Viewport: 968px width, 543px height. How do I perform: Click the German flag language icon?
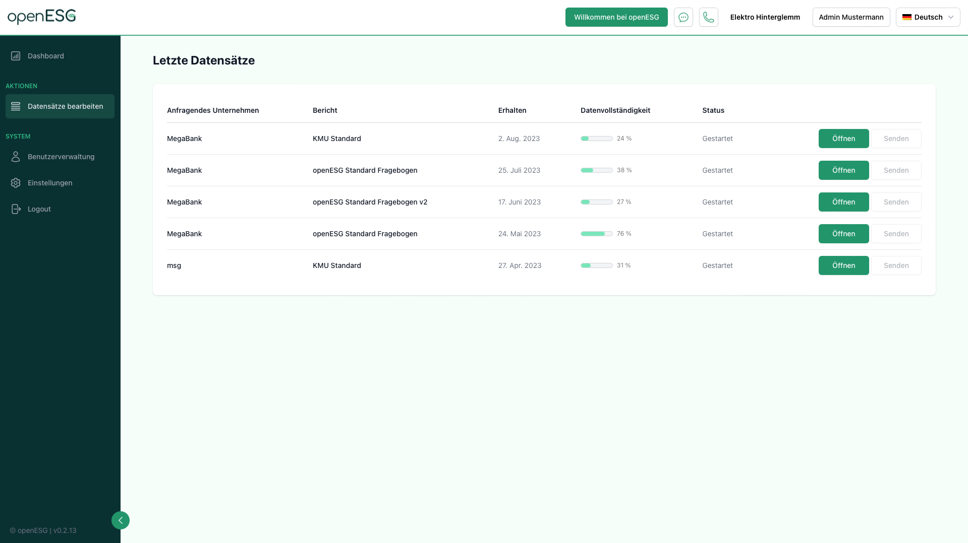point(907,17)
